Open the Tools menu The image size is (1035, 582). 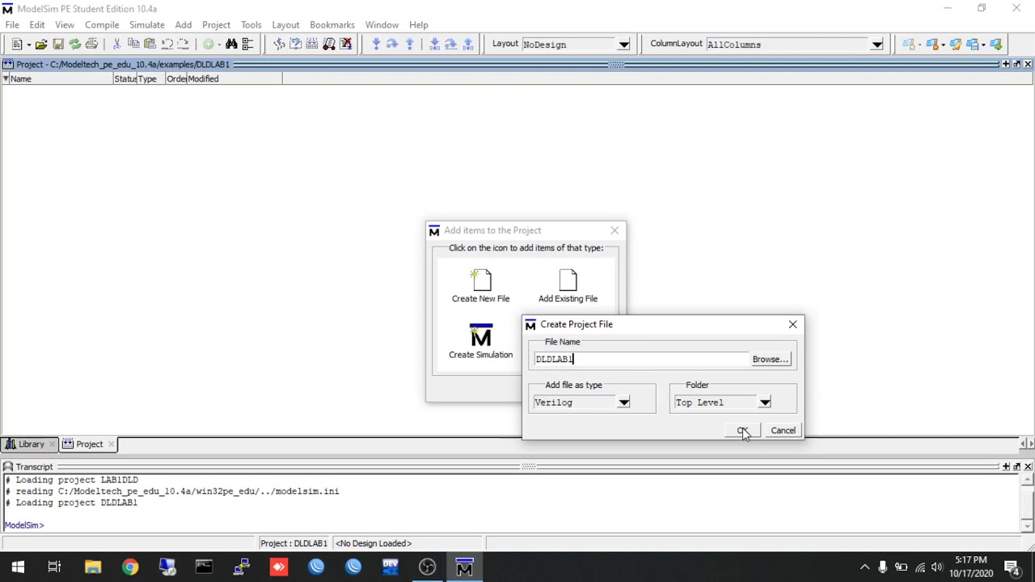click(251, 25)
